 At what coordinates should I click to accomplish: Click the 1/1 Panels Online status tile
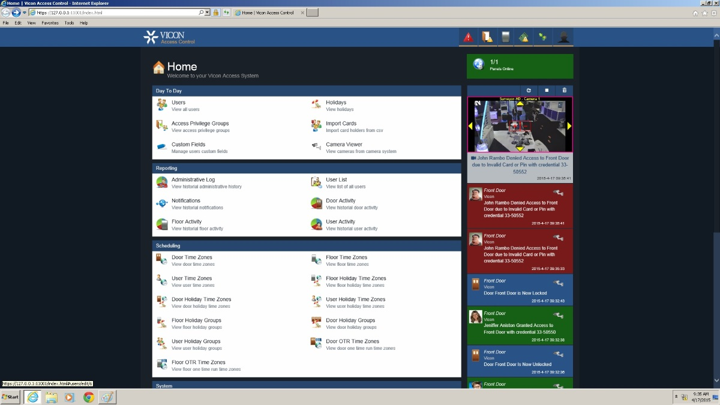520,65
